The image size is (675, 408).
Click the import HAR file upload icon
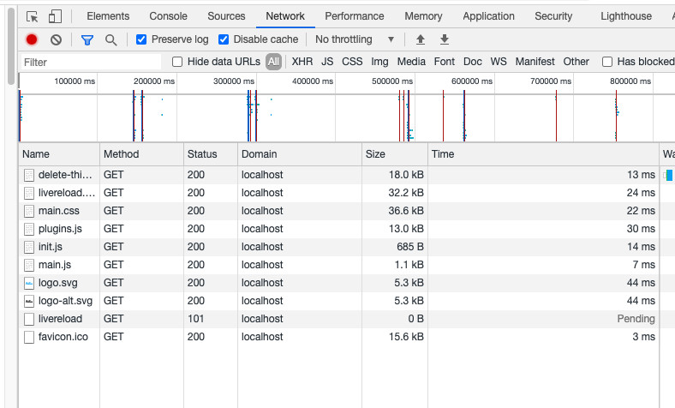click(420, 39)
